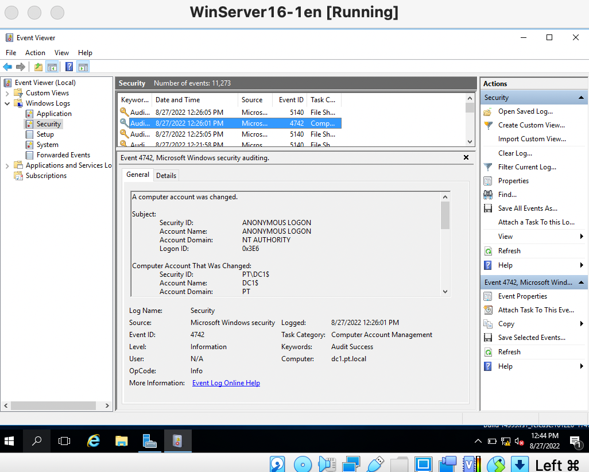
Task: Select the 12:25:05 PM event 5140 row
Action: 230,134
